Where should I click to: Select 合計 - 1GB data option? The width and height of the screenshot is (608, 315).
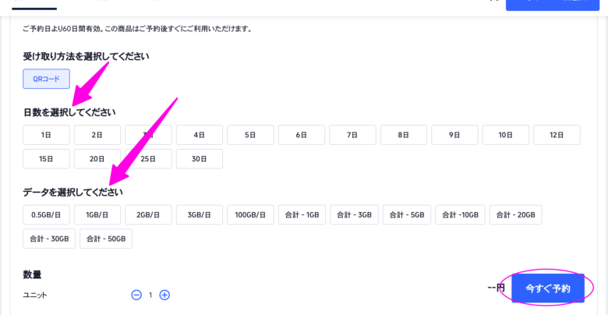point(302,215)
